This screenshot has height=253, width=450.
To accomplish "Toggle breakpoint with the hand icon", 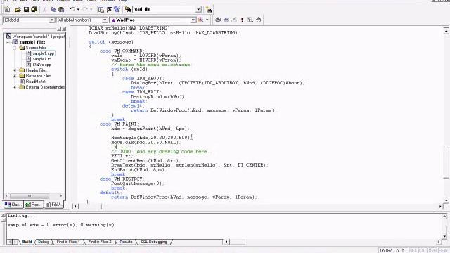I will point(259,20).
